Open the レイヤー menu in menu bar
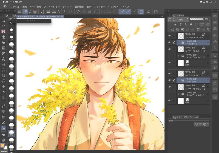The height and width of the screenshot is (153, 219). [67, 7]
